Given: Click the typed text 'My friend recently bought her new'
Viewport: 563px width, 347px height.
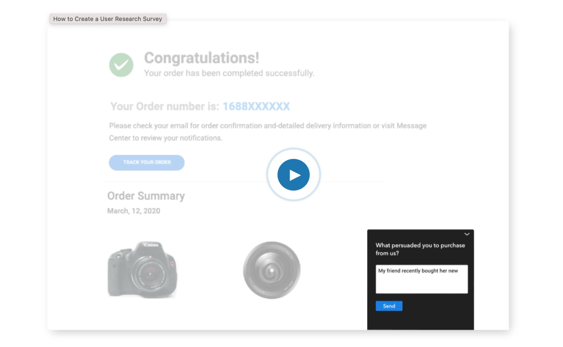Looking at the screenshot, I should tap(418, 271).
